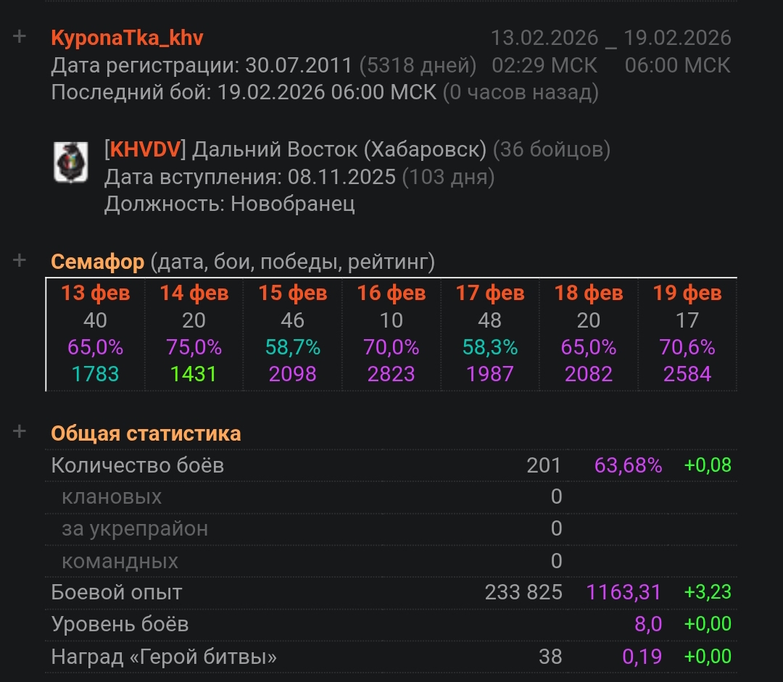783x682 pixels.
Task: Click the Боевой опыт row label
Action: [116, 592]
